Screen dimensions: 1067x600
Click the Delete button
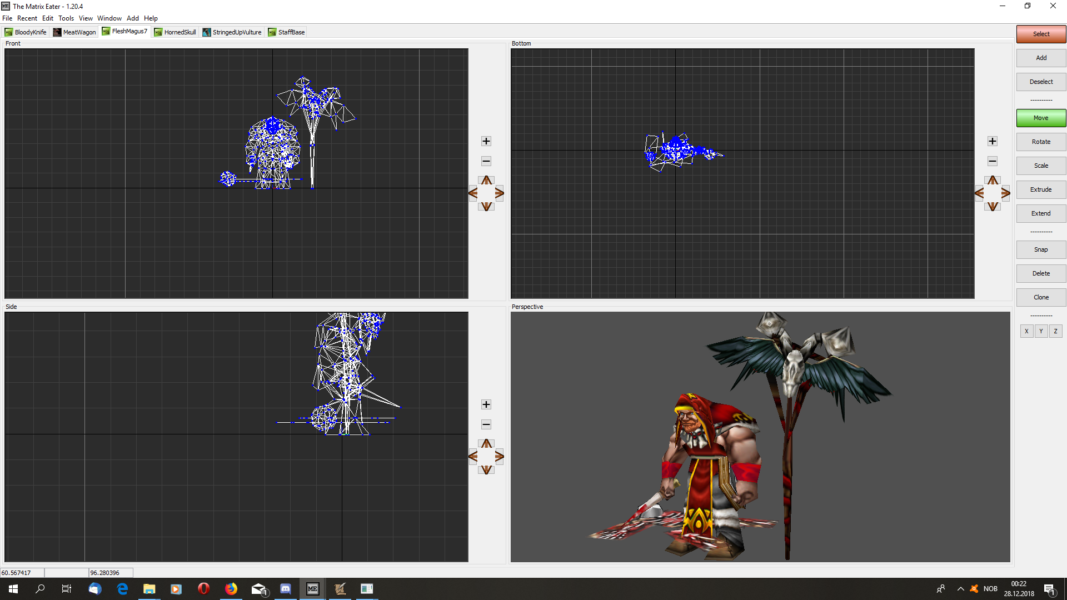pyautogui.click(x=1041, y=273)
